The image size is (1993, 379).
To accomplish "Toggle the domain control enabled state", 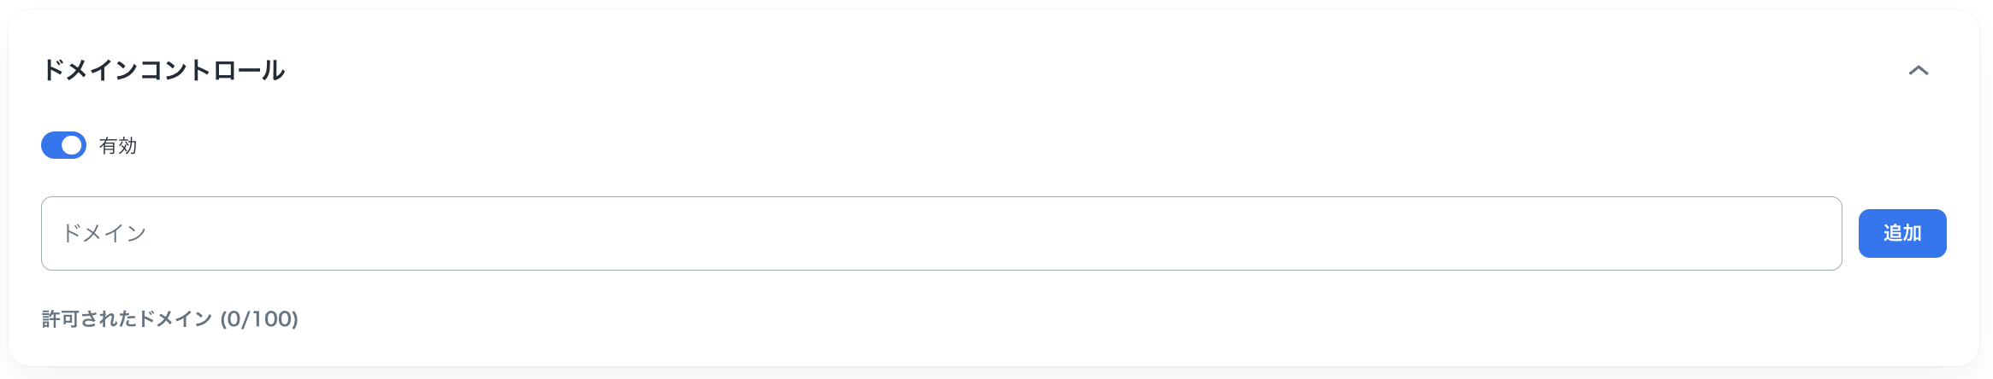I will tap(64, 145).
